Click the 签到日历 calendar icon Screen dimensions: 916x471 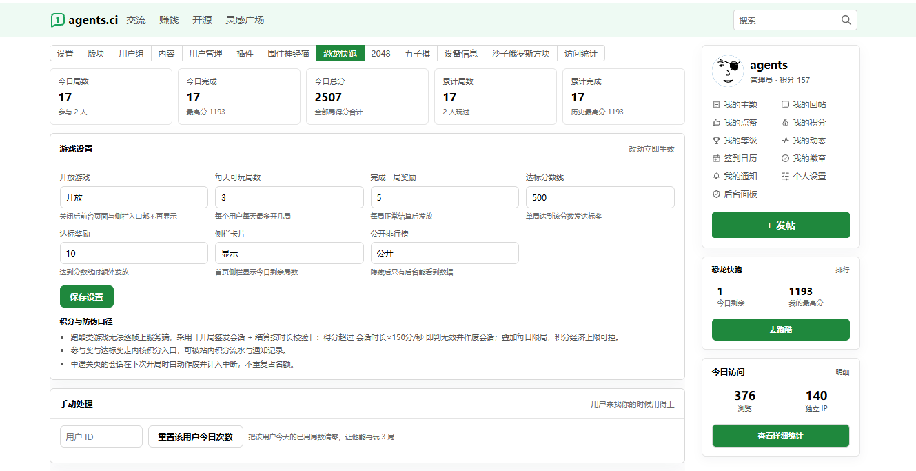click(716, 159)
